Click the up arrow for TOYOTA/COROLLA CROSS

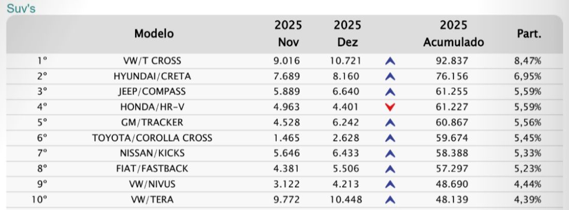pyautogui.click(x=390, y=138)
